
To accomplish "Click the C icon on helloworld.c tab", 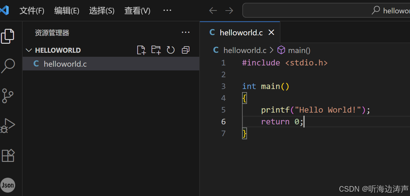I will (x=212, y=32).
